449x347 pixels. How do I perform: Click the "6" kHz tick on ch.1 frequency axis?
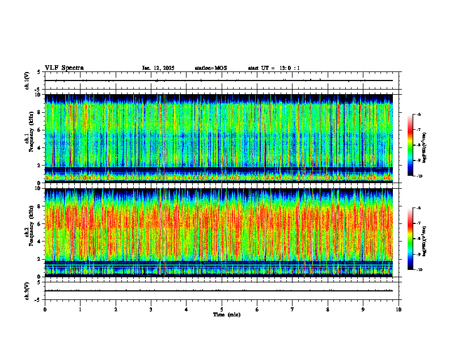[40, 130]
